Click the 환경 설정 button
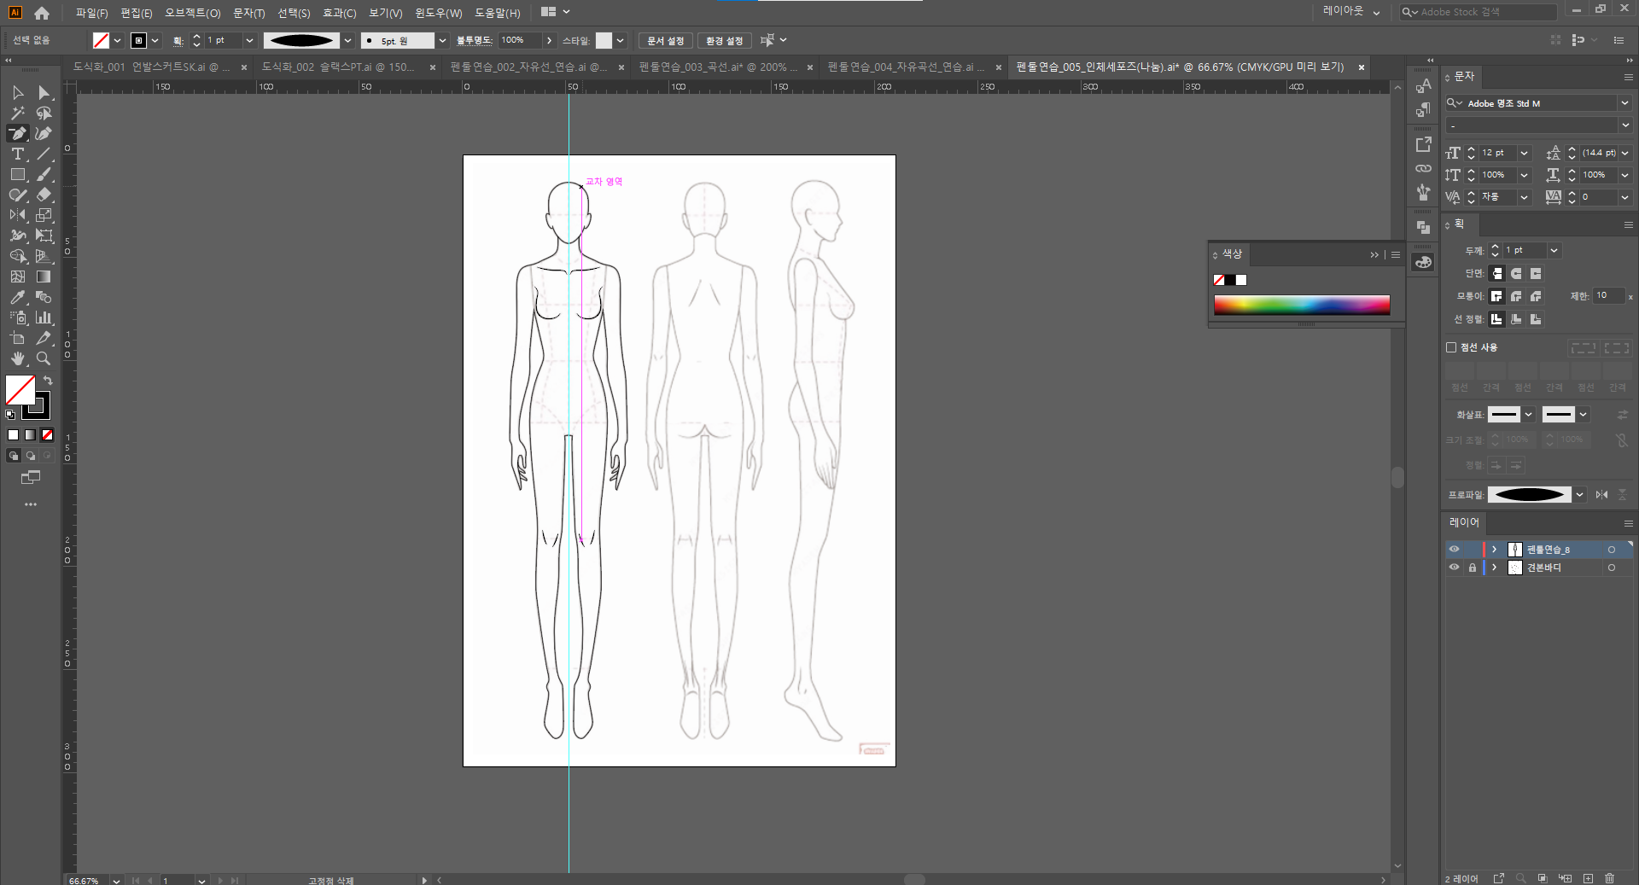This screenshot has height=885, width=1639. point(724,41)
